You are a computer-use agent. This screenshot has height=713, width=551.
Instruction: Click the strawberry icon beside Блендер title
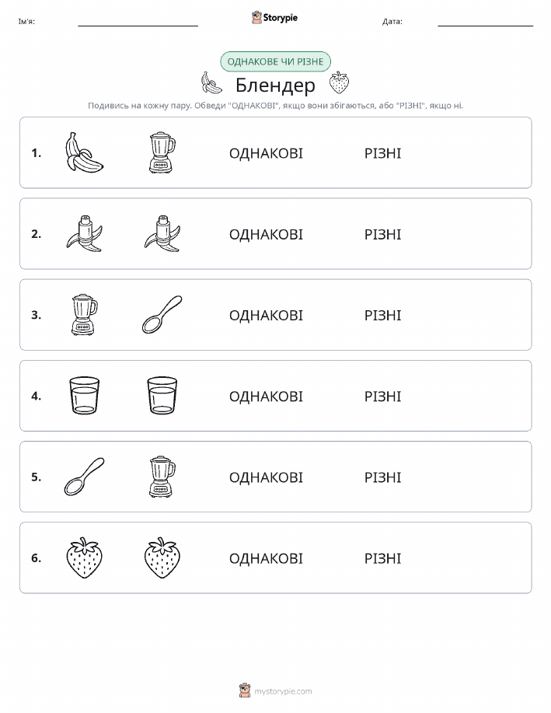[x=339, y=82]
